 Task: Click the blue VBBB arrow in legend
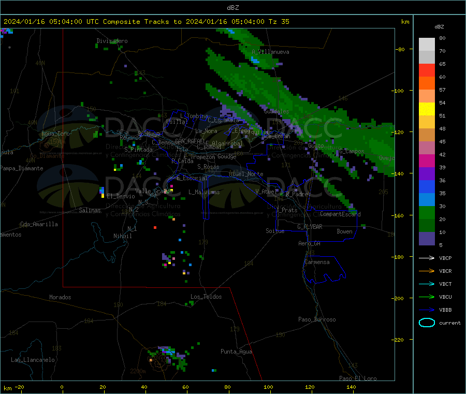427,310
